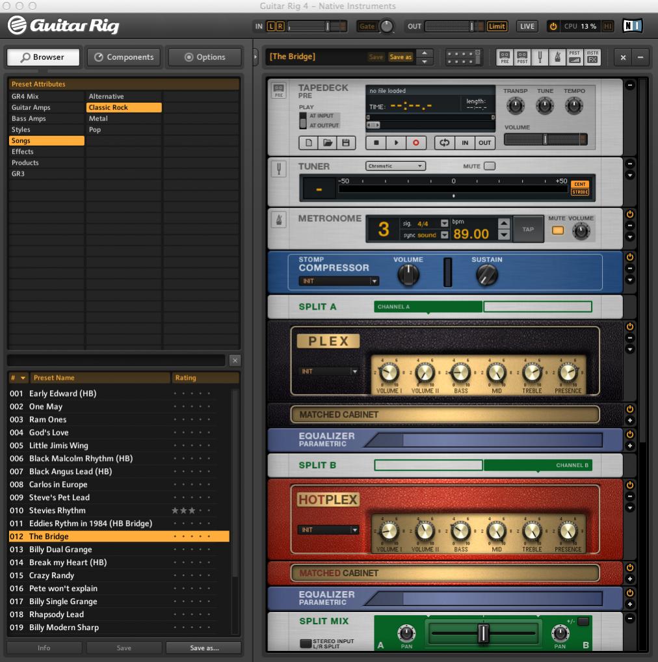Click the noise Gate knob
This screenshot has width=658, height=662.
tap(386, 26)
